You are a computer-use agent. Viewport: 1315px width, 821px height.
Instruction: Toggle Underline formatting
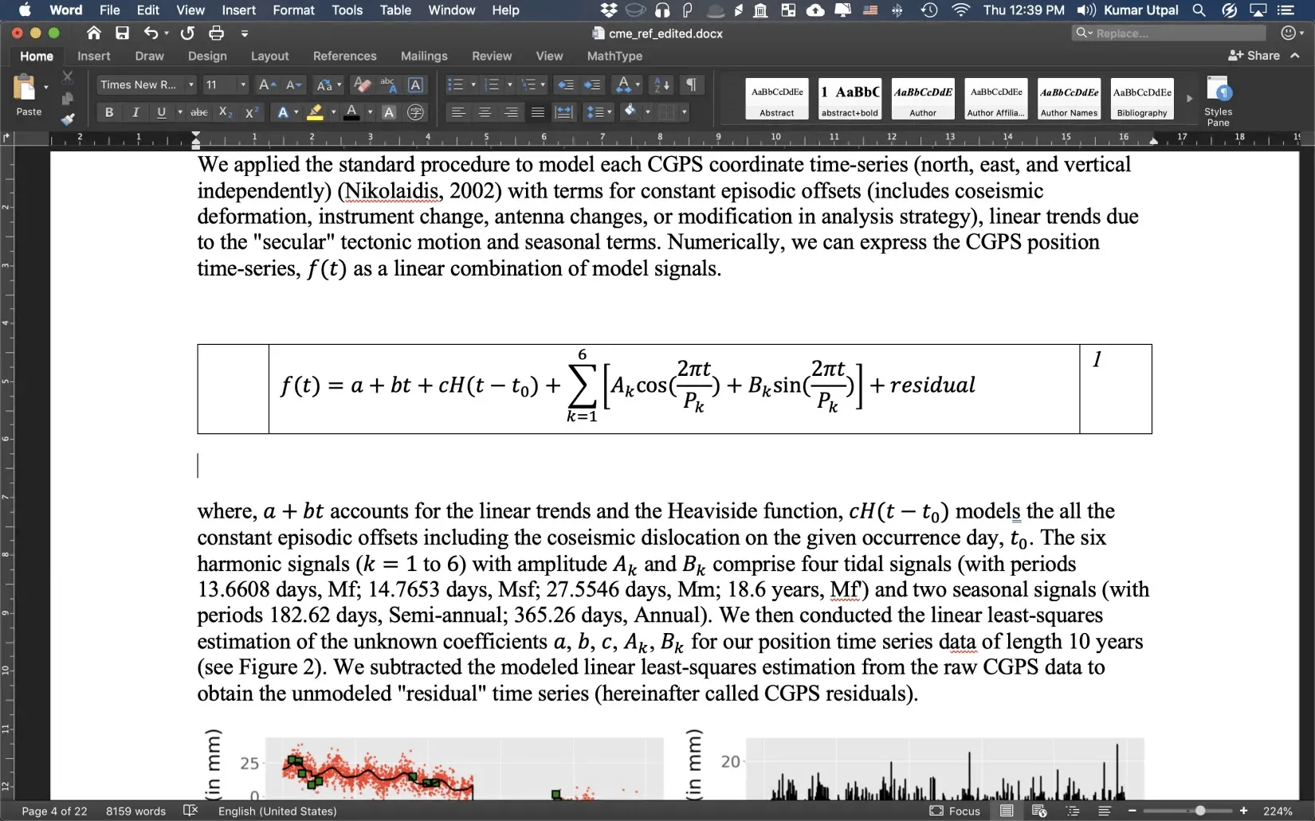point(162,112)
